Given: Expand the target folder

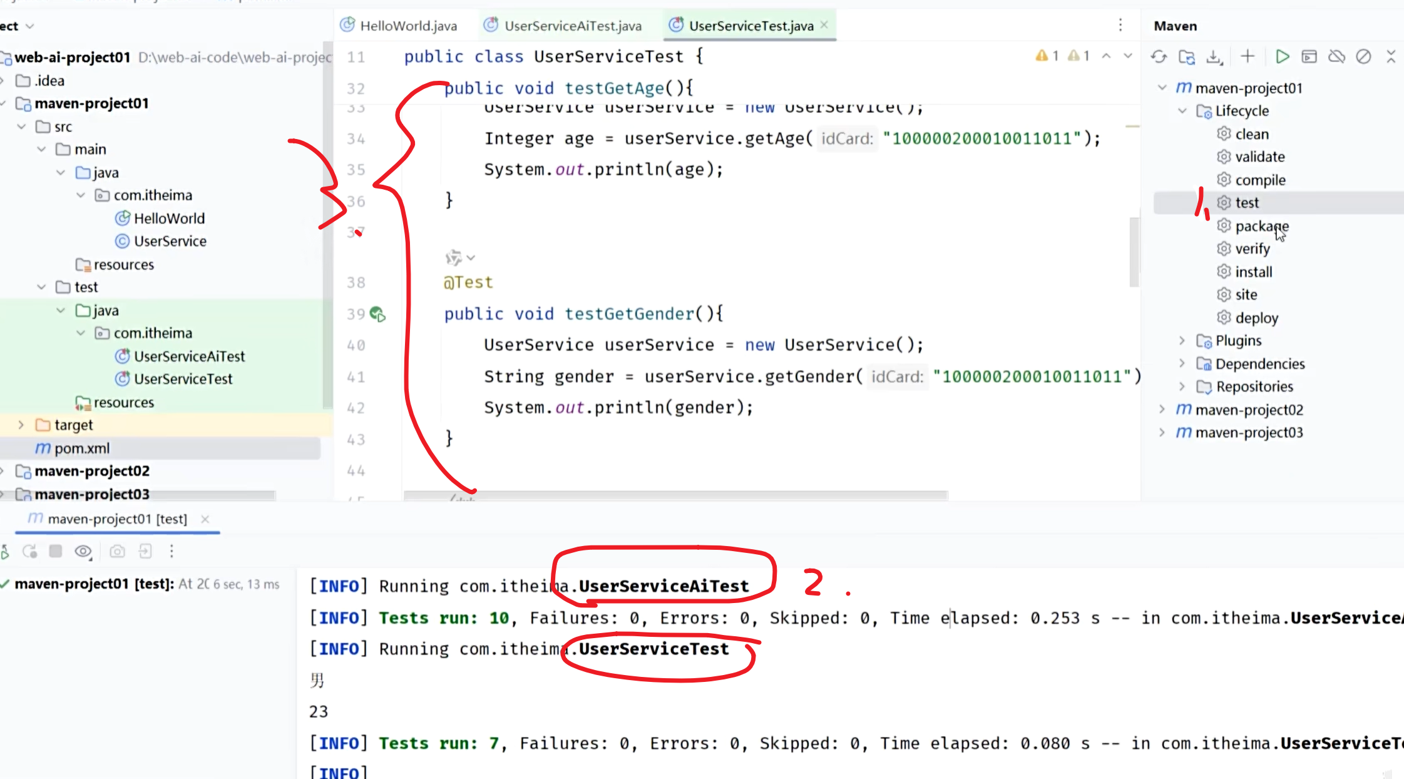Looking at the screenshot, I should [x=21, y=425].
